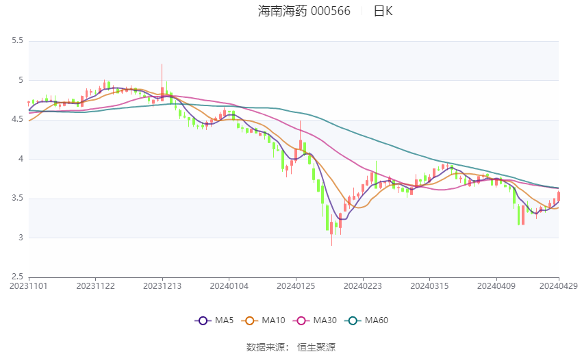
Task: Hide the MA60 series via its label
Action: pos(377,320)
